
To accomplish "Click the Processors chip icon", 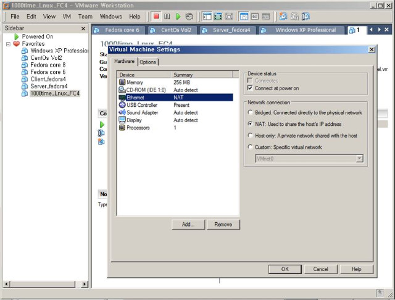I will pos(122,127).
